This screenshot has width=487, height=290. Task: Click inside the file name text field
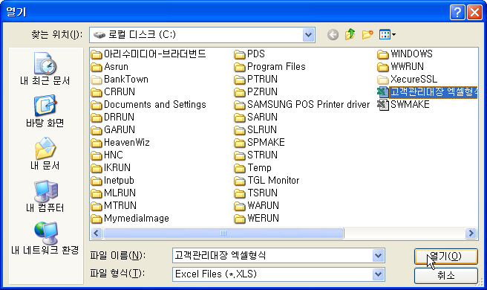coord(272,256)
